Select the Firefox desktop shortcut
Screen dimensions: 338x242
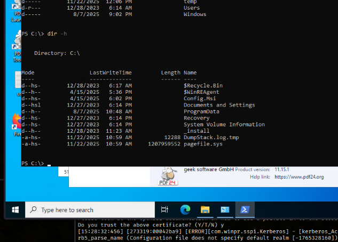[x=17, y=125]
